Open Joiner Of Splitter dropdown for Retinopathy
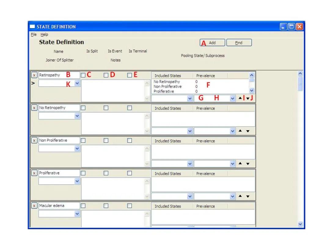This screenshot has height=250, width=333. pyautogui.click(x=77, y=83)
